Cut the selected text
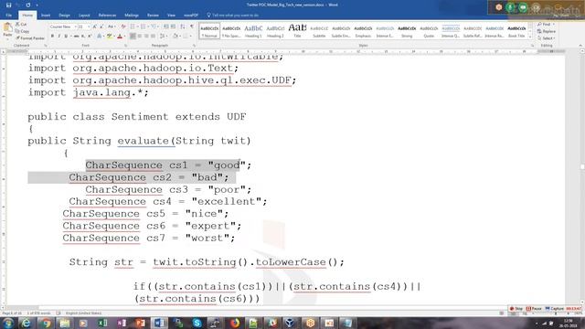The height and width of the screenshot is (329, 585). tap(22, 25)
